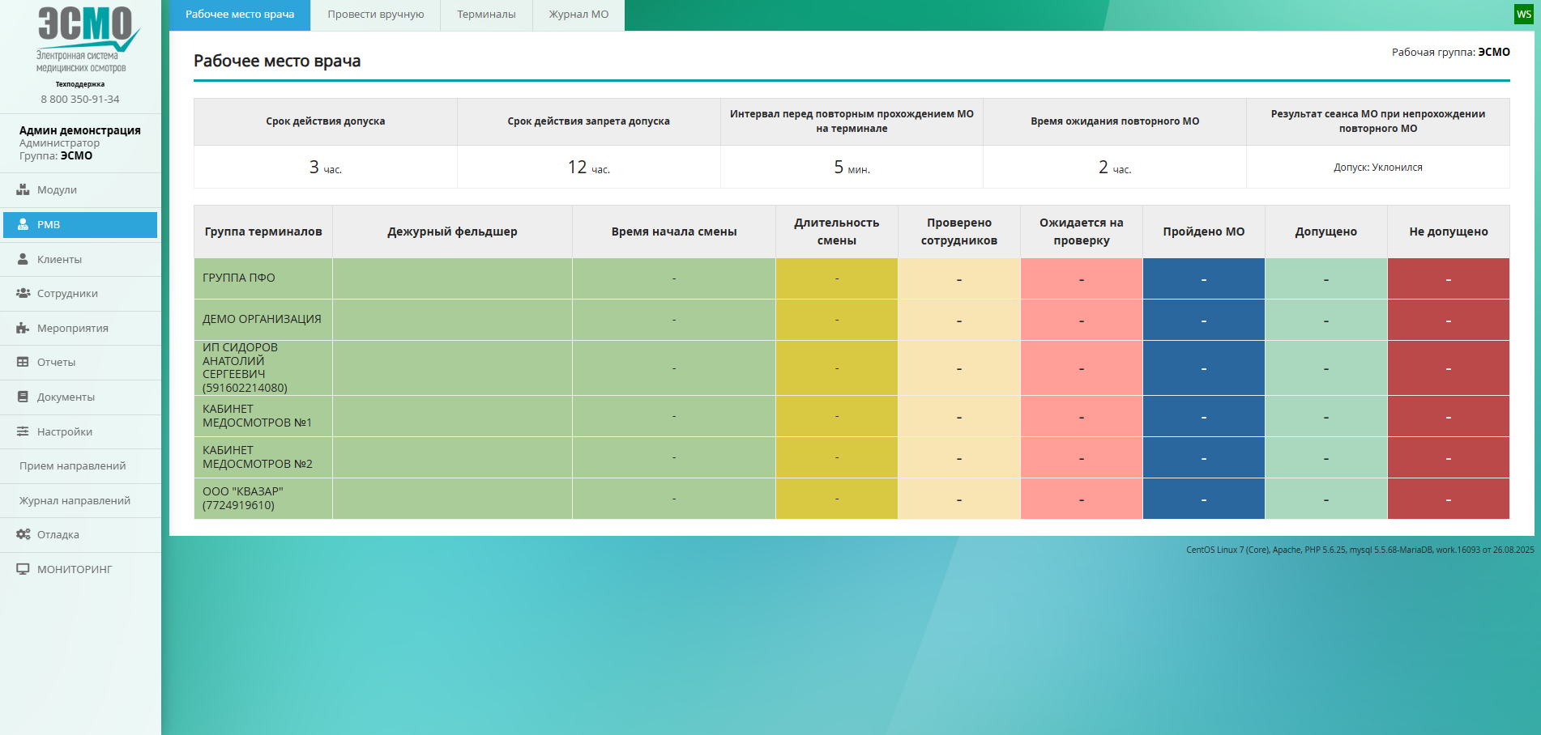Open the Журнал МО tab
The height and width of the screenshot is (735, 1541).
[x=578, y=15]
